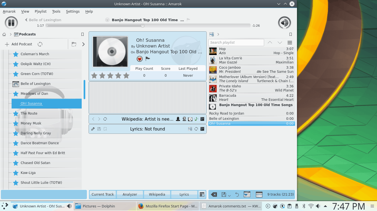Image resolution: width=377 pixels, height=211 pixels.
Task: Open the save playlist dropdown arrow
Action: pyautogui.click(x=229, y=196)
